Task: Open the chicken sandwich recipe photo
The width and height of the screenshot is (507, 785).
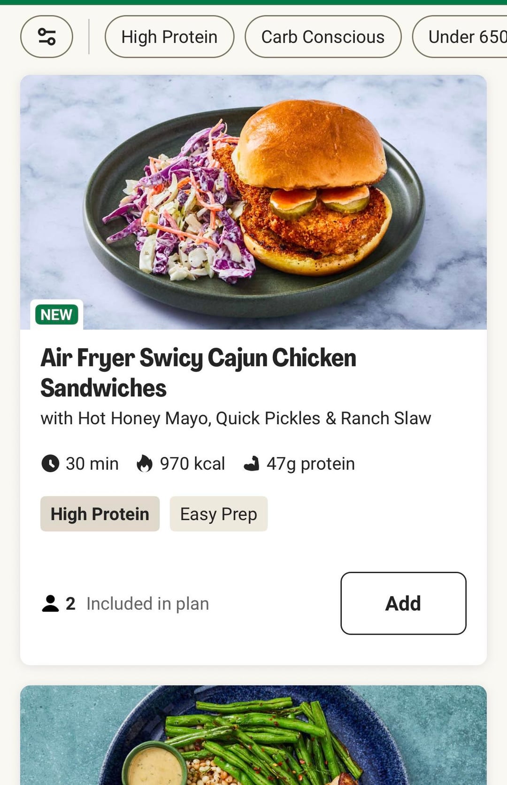Action: (253, 202)
